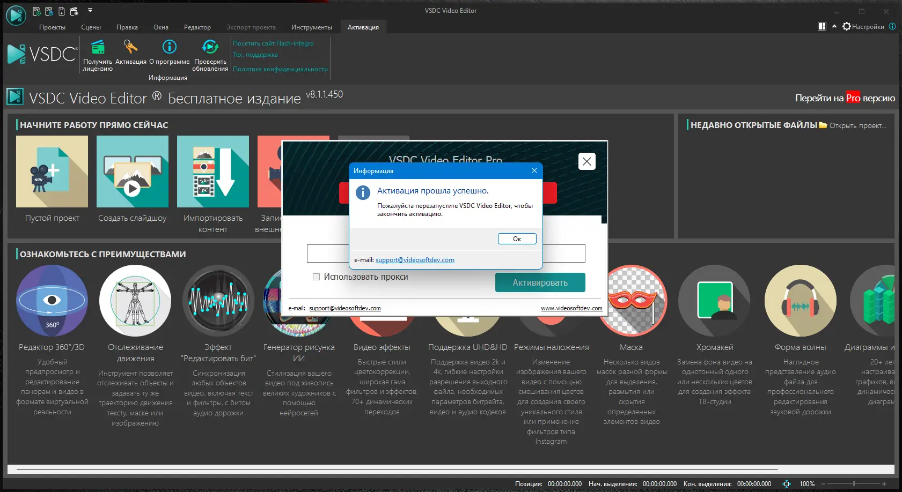Click the Хромакей green screen icon
Image resolution: width=902 pixels, height=492 pixels.
(x=714, y=301)
